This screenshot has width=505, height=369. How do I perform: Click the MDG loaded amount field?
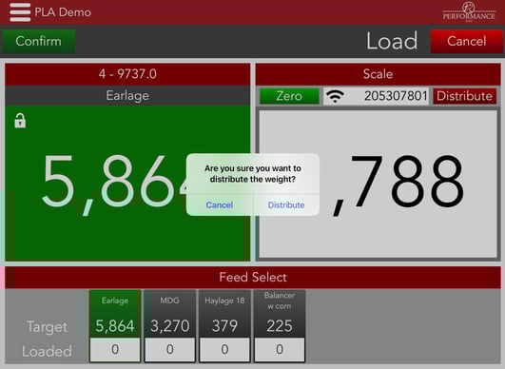(169, 350)
